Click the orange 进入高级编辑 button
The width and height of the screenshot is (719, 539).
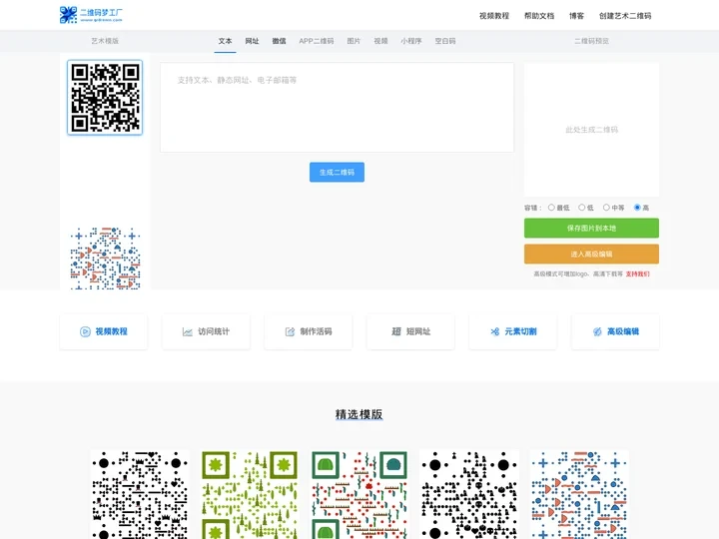[591, 254]
